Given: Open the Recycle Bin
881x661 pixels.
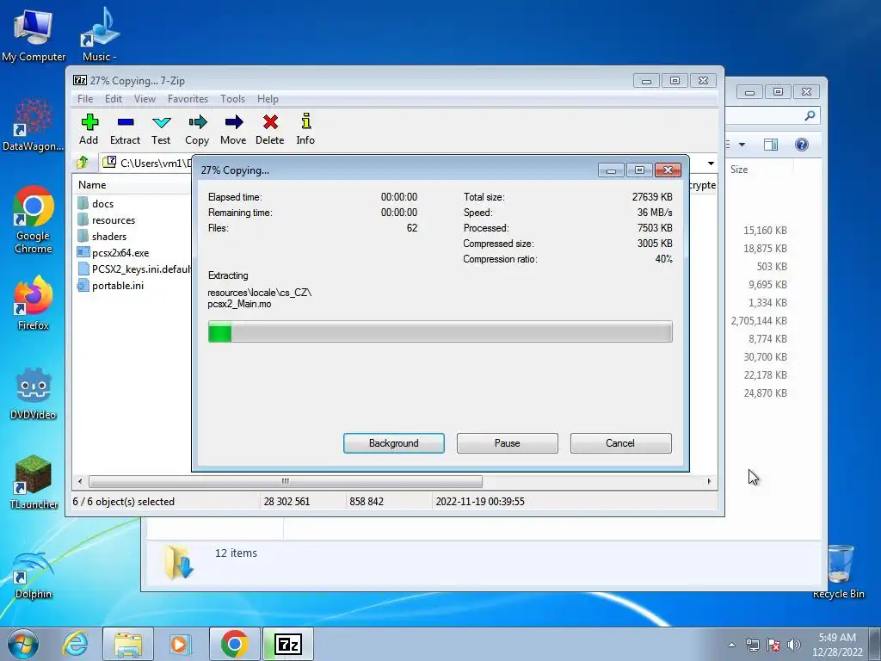Looking at the screenshot, I should 839,571.
